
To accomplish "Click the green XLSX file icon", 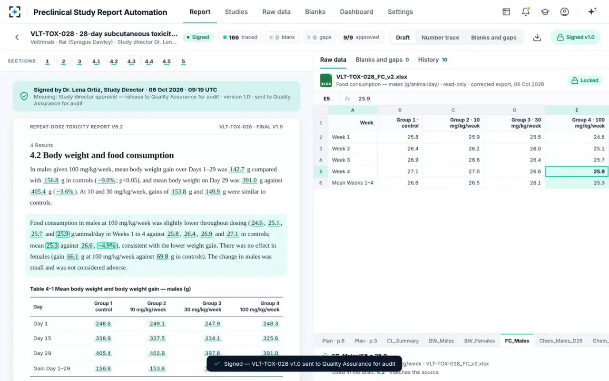I will (326, 80).
